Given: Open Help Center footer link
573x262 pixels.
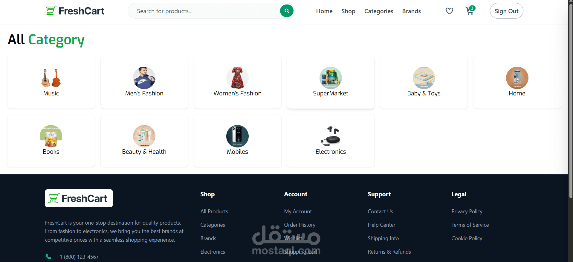Looking at the screenshot, I should pos(382,225).
